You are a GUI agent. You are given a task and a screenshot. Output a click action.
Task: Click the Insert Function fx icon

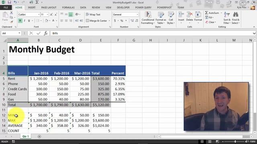pyautogui.click(x=46, y=33)
